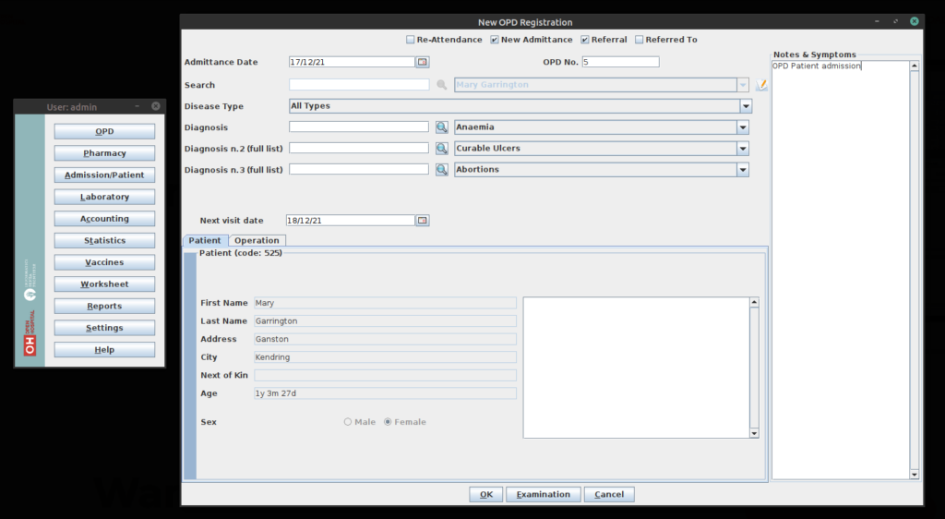945x519 pixels.
Task: Expand the Disease Type dropdown
Action: click(745, 106)
